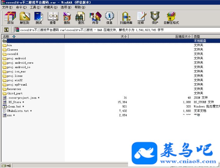Click the 添加 (Add) toolbar icon
Viewport: 220px width, 168px height.
(10, 18)
